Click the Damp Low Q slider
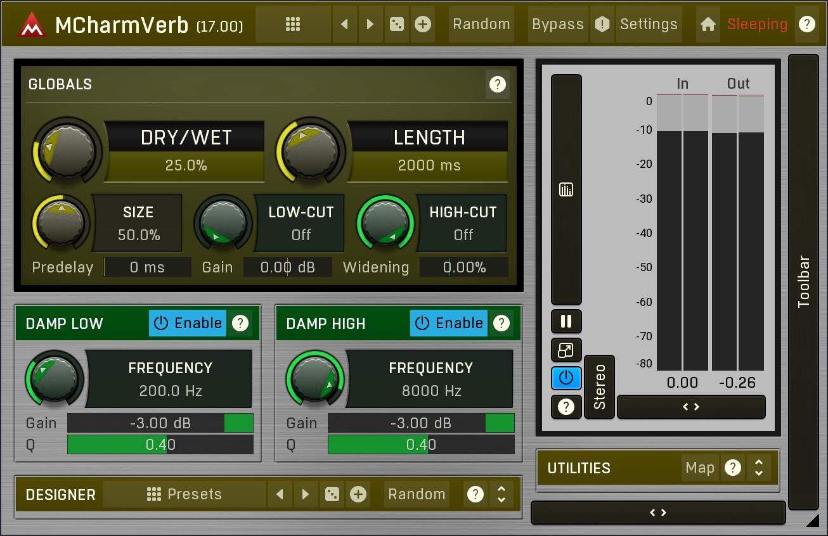 [x=160, y=445]
